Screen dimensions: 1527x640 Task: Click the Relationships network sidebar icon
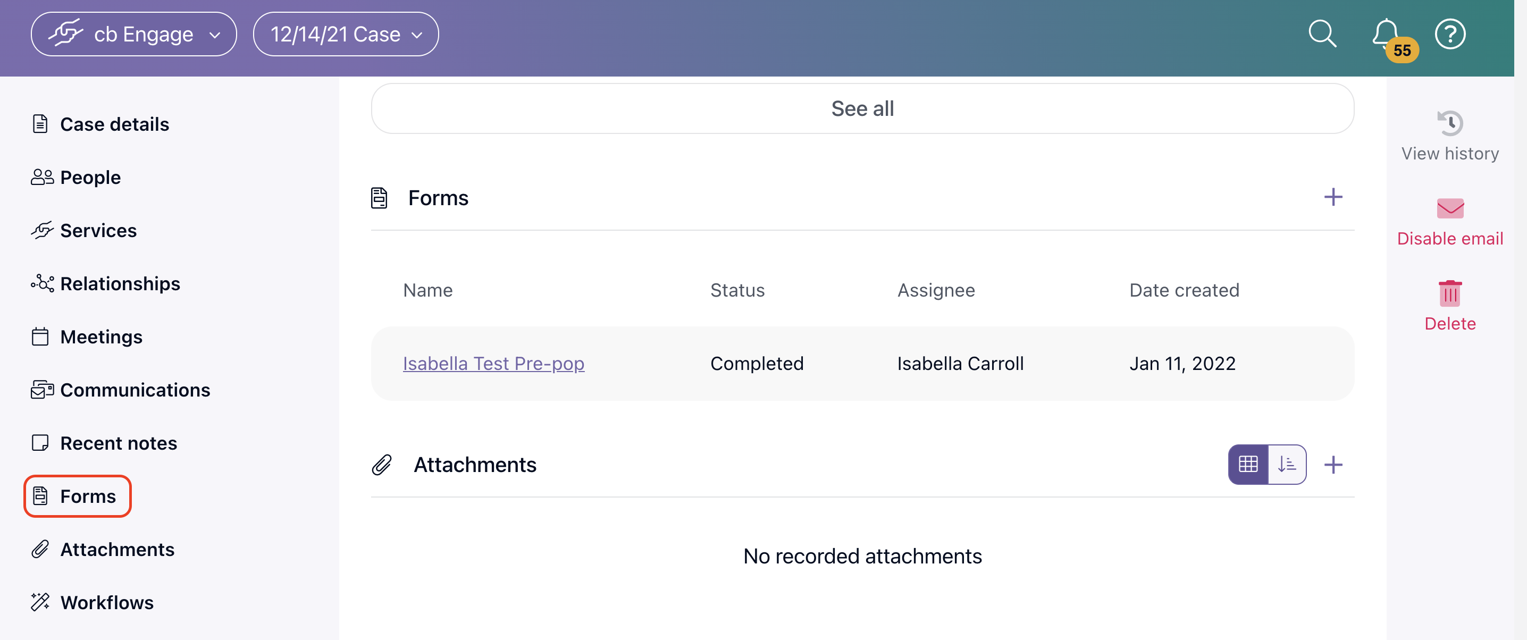42,283
